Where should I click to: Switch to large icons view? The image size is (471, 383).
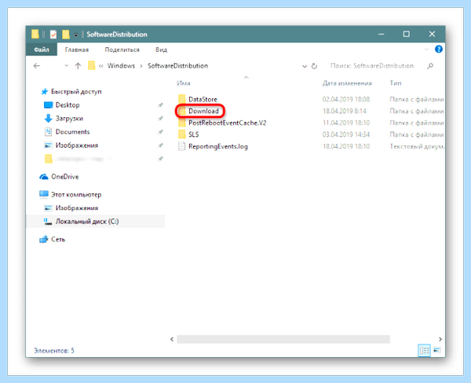437,350
